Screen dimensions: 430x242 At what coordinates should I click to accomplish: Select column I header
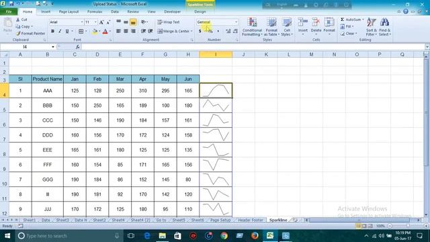point(216,54)
